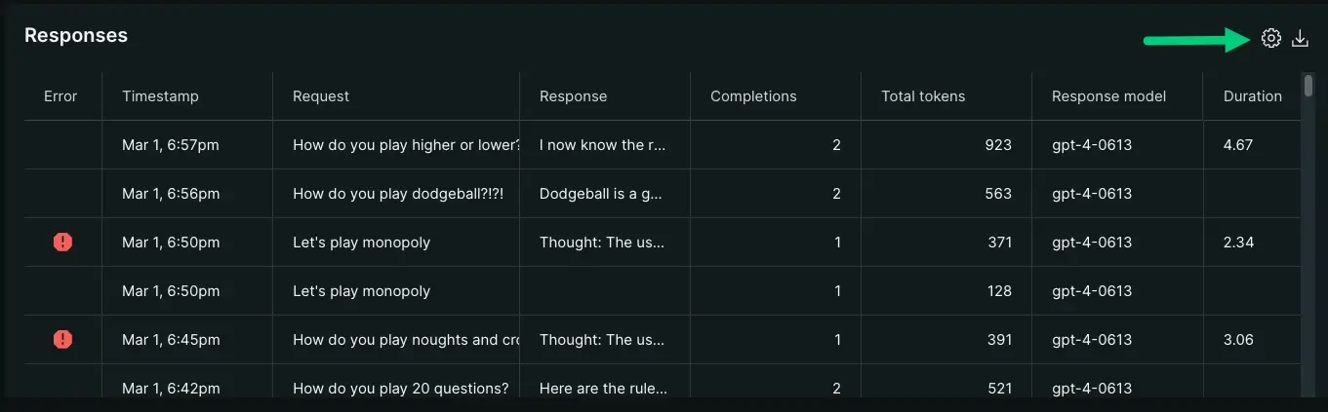This screenshot has height=412, width=1328.
Task: Click the Completions column header
Action: click(x=753, y=96)
